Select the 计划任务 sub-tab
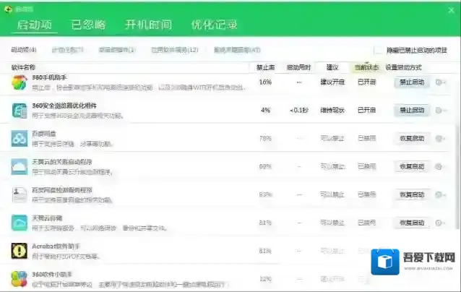461x292 pixels. pyautogui.click(x=68, y=50)
